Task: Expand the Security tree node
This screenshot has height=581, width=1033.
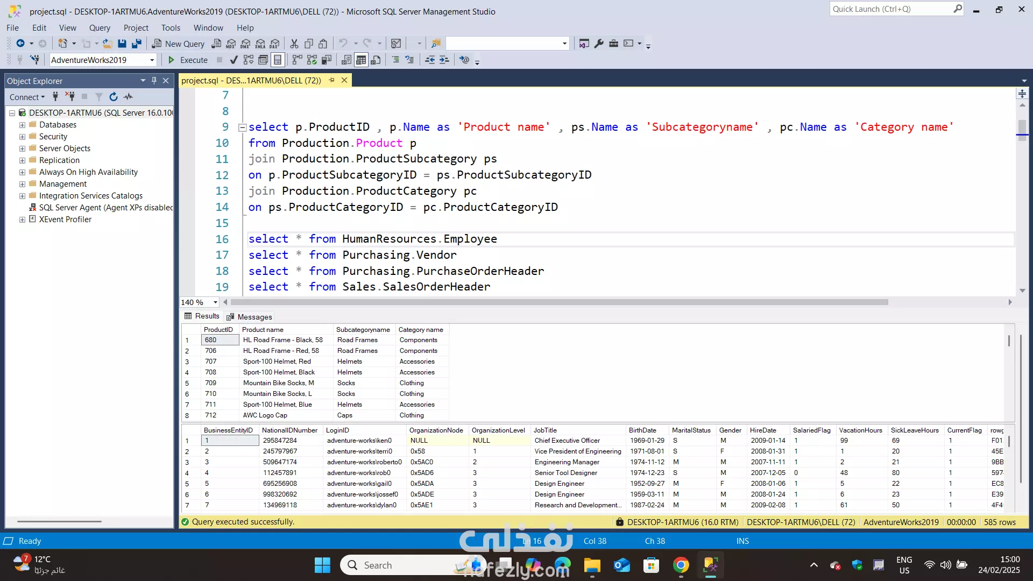Action: (22, 137)
